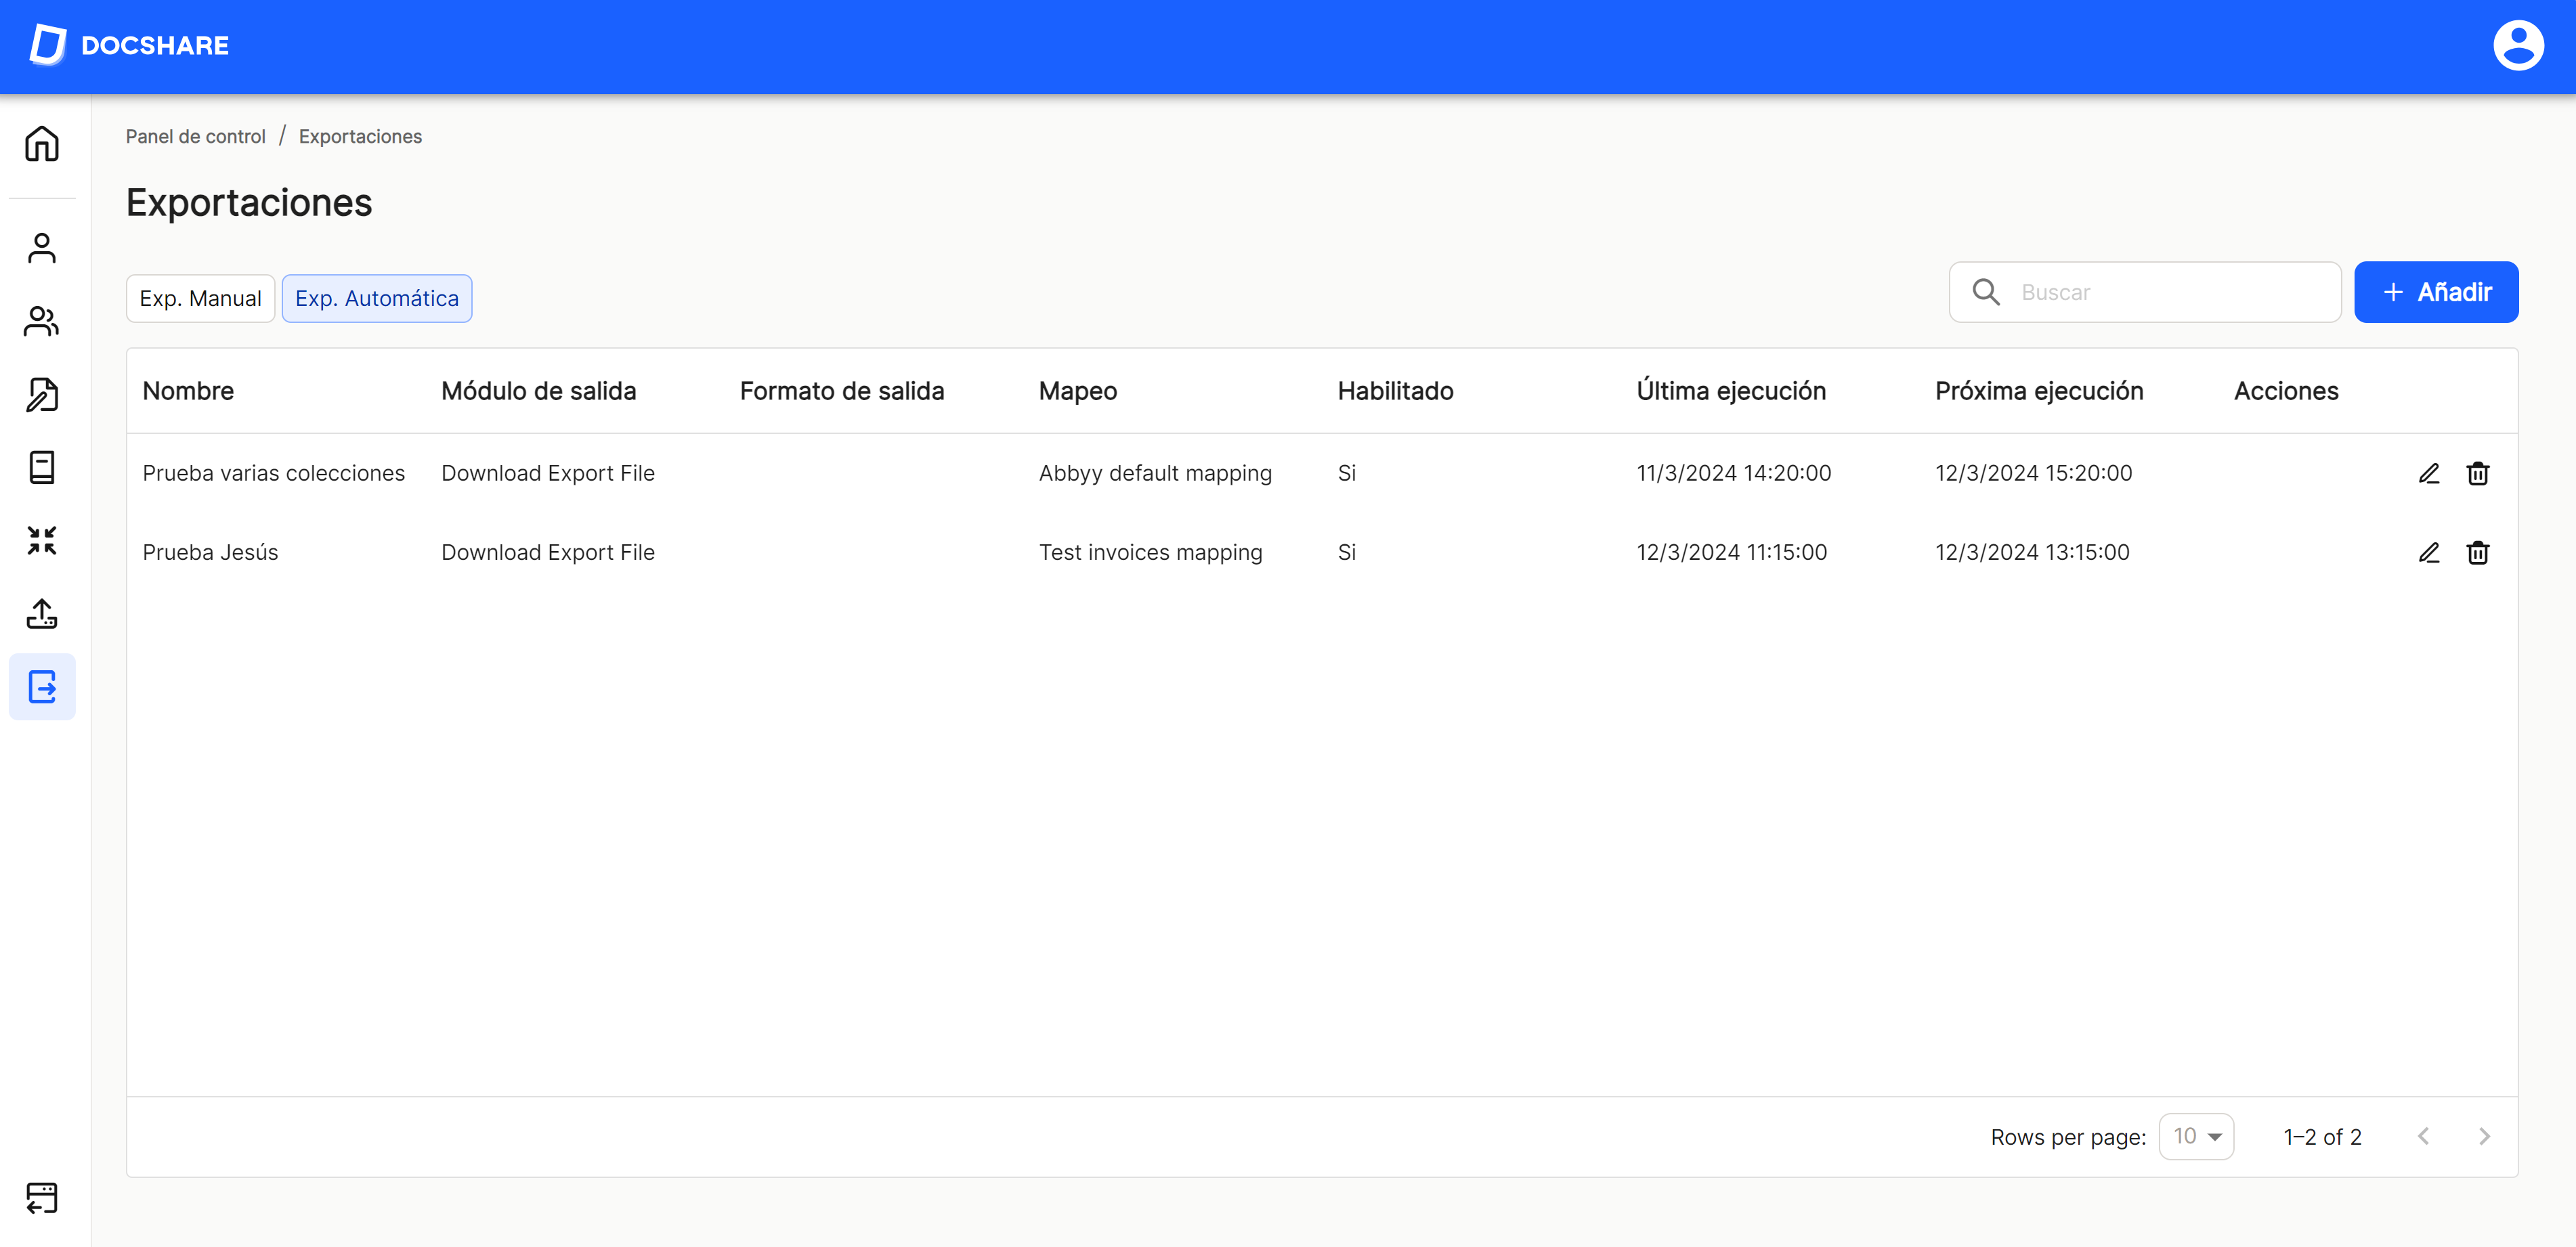Go to previous page of results

(x=2423, y=1136)
